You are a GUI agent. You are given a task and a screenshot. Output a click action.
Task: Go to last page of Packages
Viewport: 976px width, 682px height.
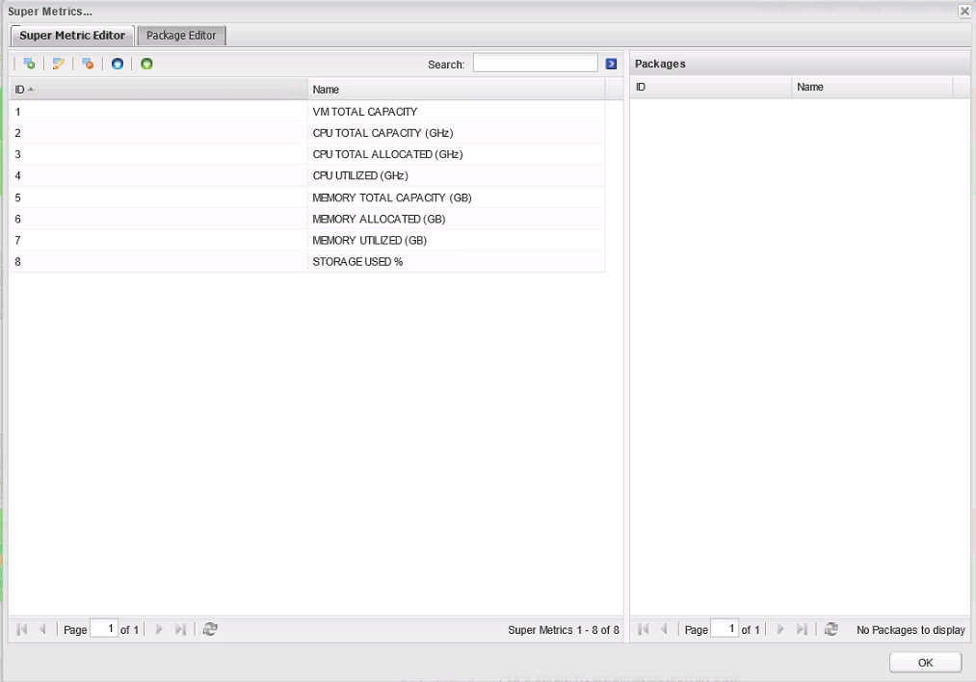coord(802,629)
